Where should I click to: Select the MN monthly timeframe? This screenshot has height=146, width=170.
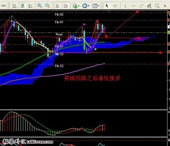3,5
